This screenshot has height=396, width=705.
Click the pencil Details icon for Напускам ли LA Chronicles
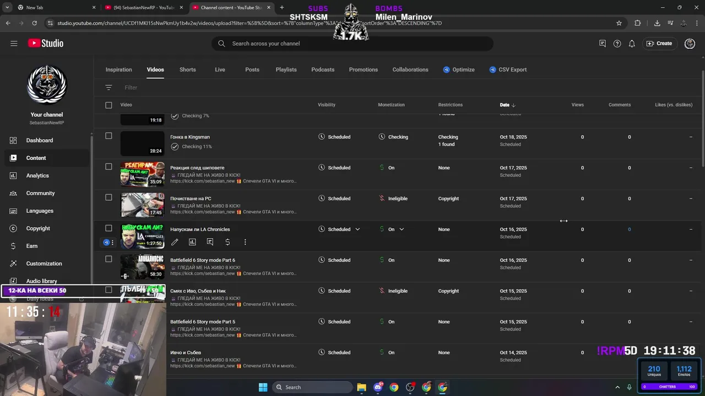click(x=175, y=242)
